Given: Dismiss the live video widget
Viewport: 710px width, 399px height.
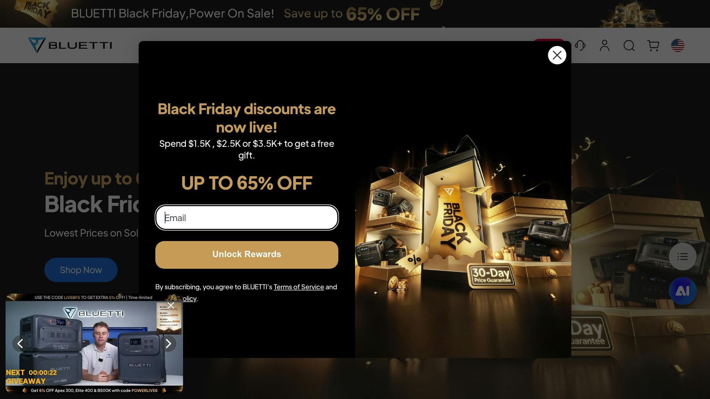Looking at the screenshot, I should pyautogui.click(x=171, y=305).
